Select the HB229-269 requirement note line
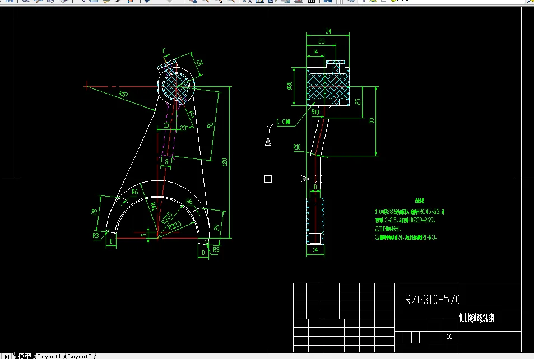The width and height of the screenshot is (534, 359). click(405, 220)
